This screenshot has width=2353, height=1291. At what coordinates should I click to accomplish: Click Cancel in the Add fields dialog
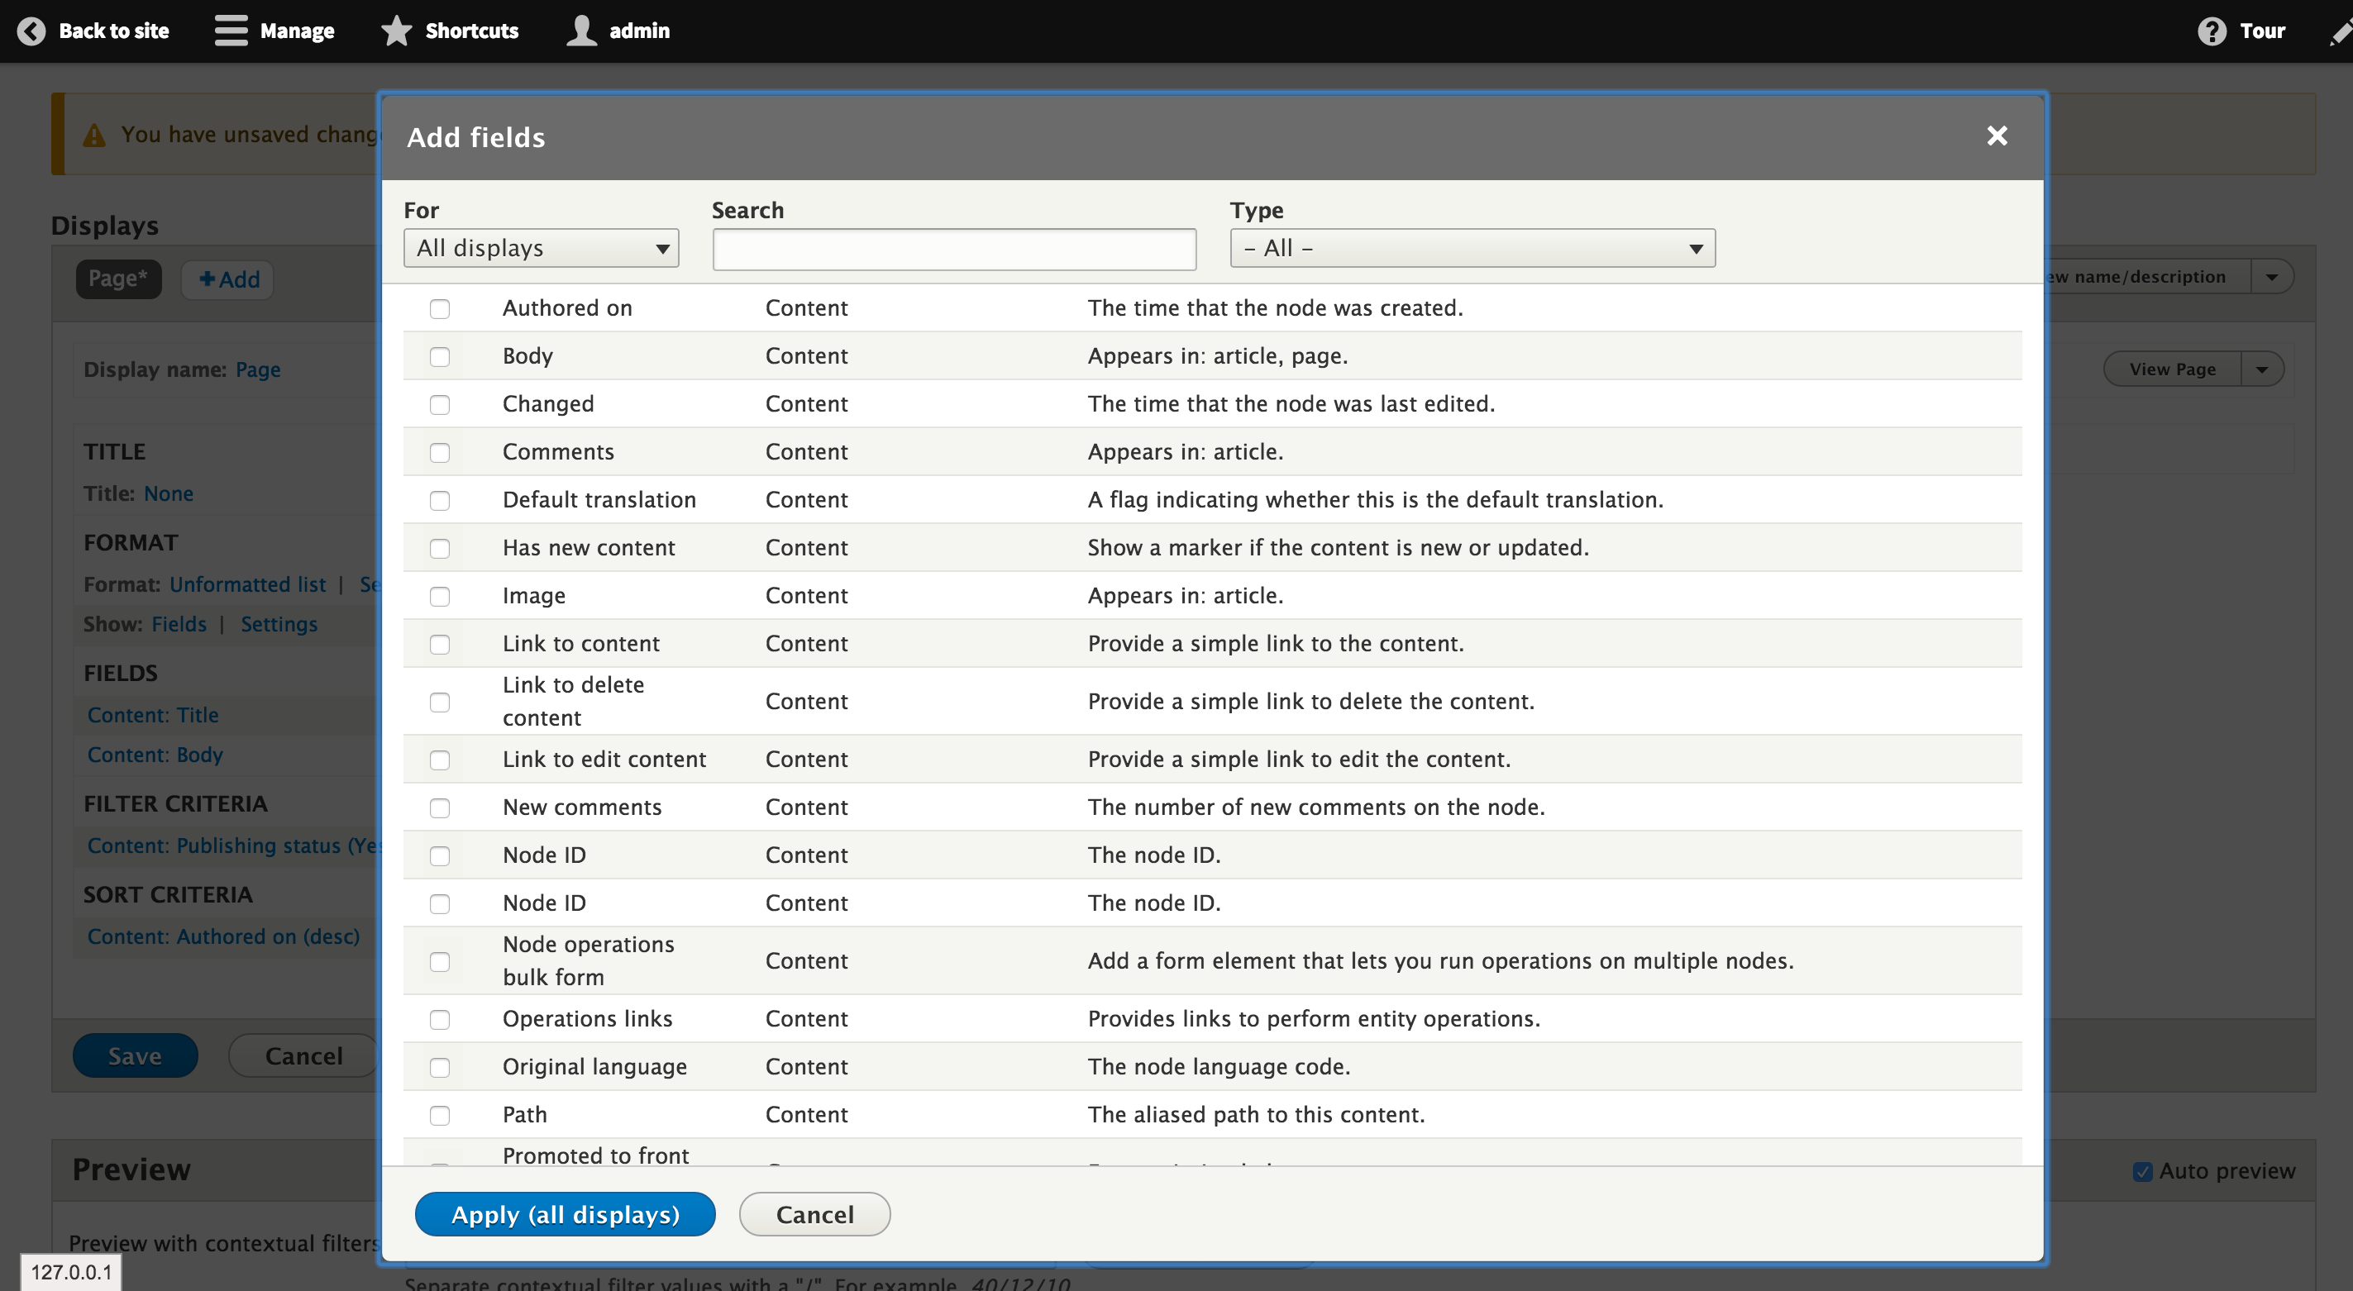[x=814, y=1214]
